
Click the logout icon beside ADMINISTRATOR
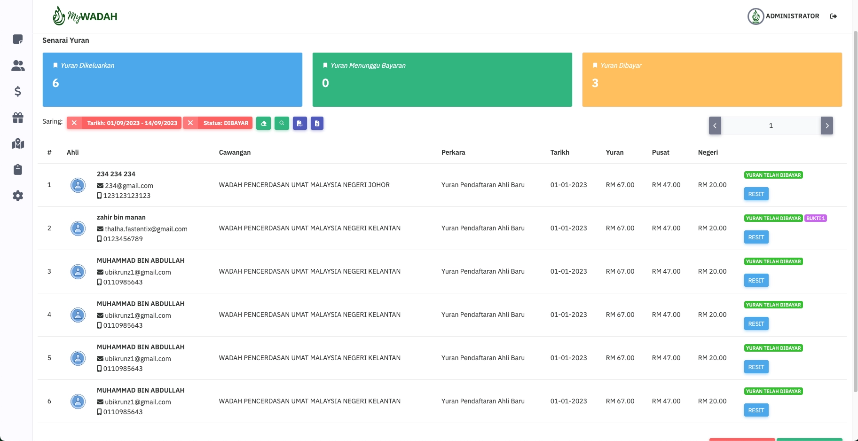coord(834,16)
